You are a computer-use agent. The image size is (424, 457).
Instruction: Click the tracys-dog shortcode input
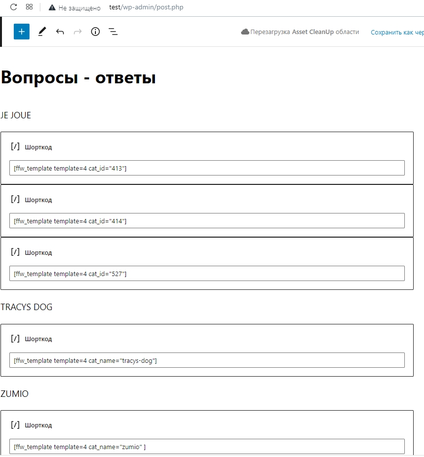[x=207, y=360]
